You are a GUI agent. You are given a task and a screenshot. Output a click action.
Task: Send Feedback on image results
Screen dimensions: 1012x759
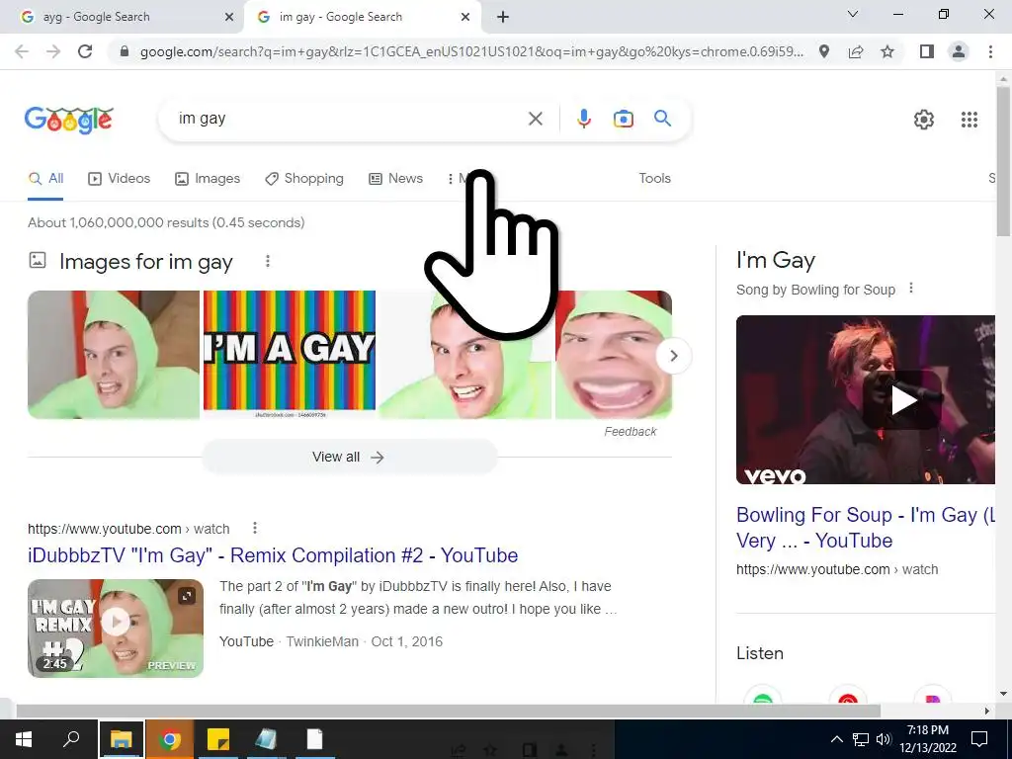[630, 432]
